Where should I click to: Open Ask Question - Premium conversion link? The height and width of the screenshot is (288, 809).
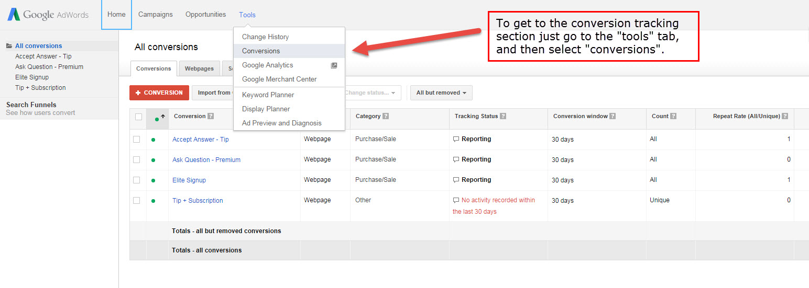206,160
